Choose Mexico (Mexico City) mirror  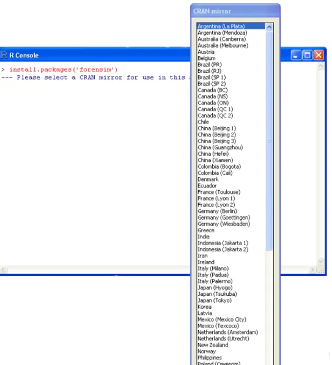click(231, 320)
